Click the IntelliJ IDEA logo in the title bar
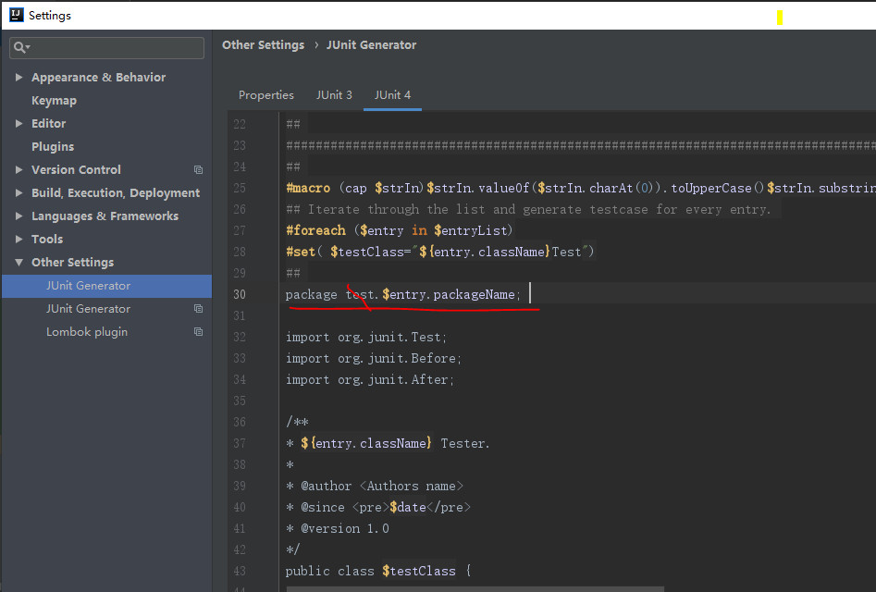The image size is (876, 592). (x=17, y=15)
